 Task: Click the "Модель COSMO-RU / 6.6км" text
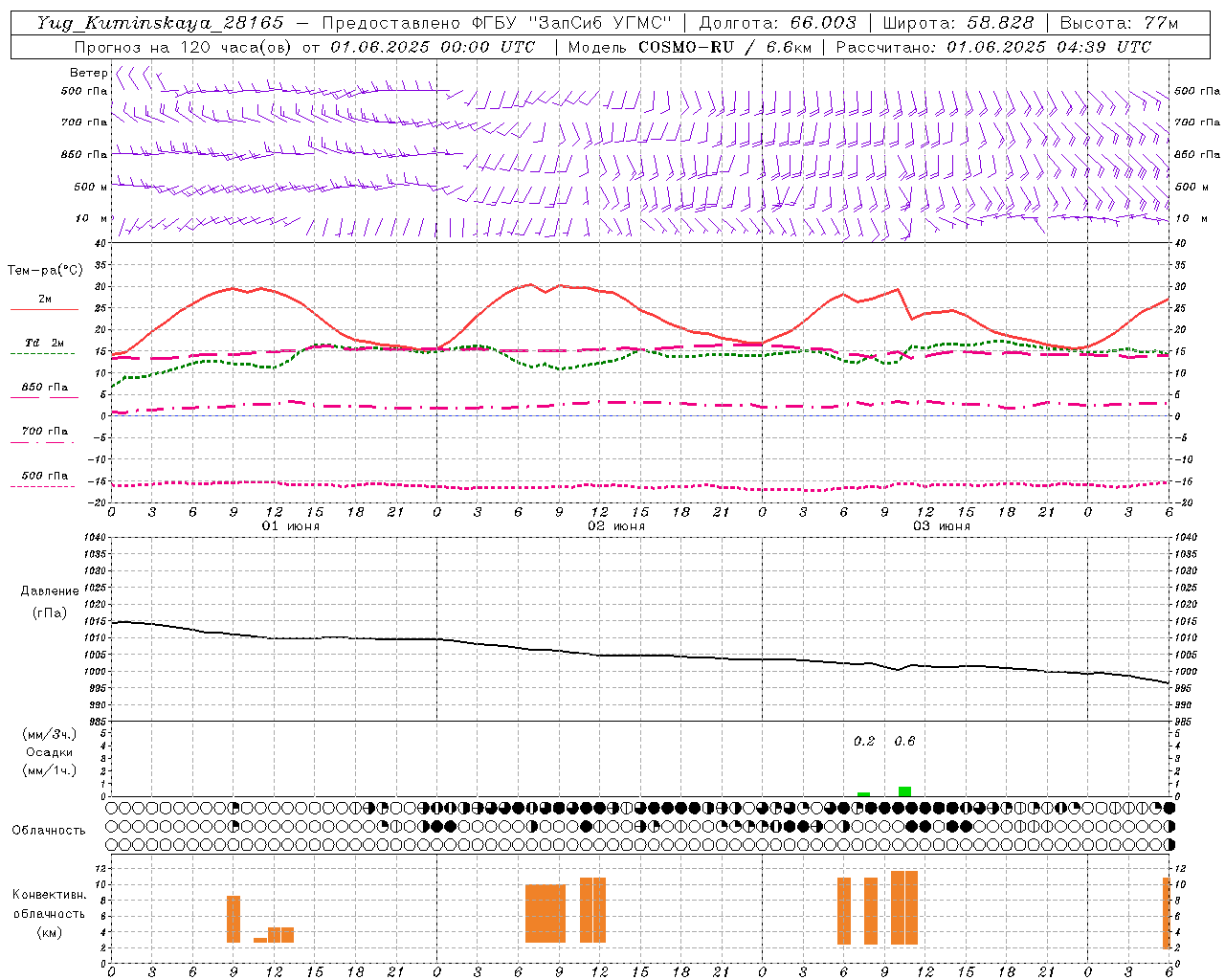[x=689, y=47]
